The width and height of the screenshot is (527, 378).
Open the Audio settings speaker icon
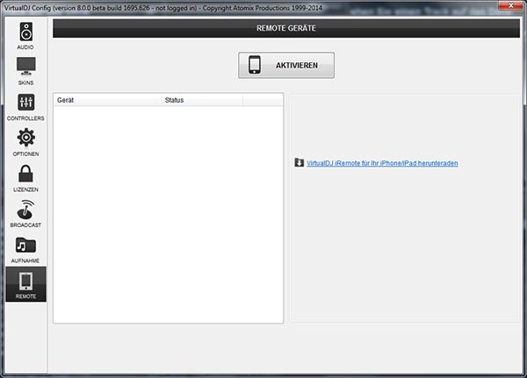[25, 32]
